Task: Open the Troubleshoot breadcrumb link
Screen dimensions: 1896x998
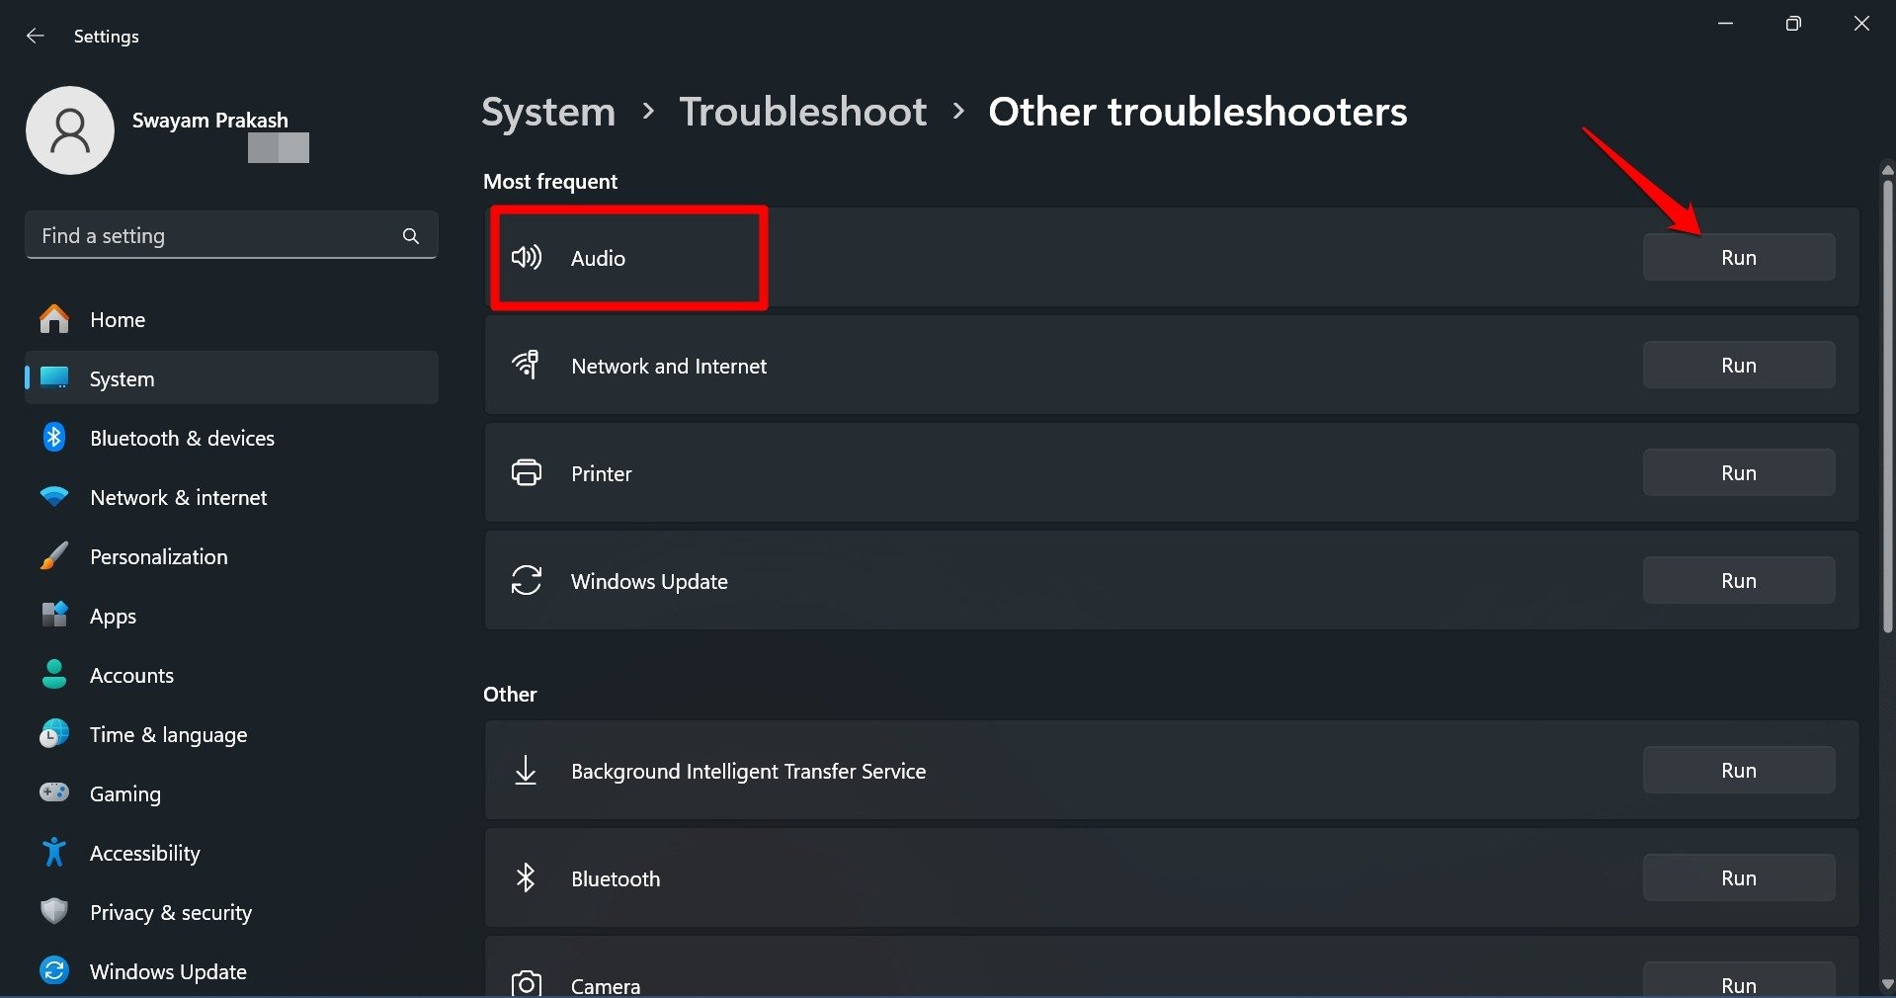Action: coord(802,112)
